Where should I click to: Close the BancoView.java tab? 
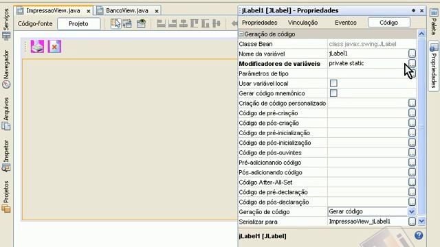[x=157, y=11]
